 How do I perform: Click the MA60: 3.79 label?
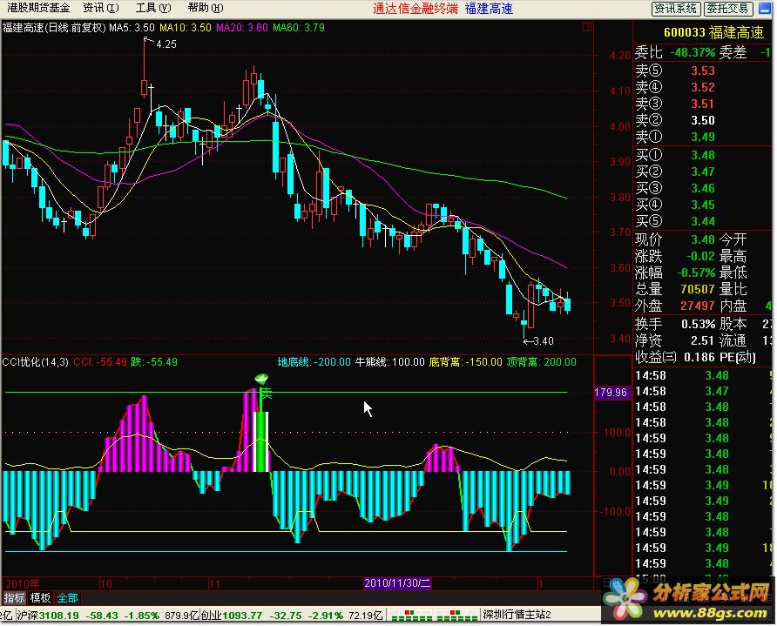coord(299,28)
